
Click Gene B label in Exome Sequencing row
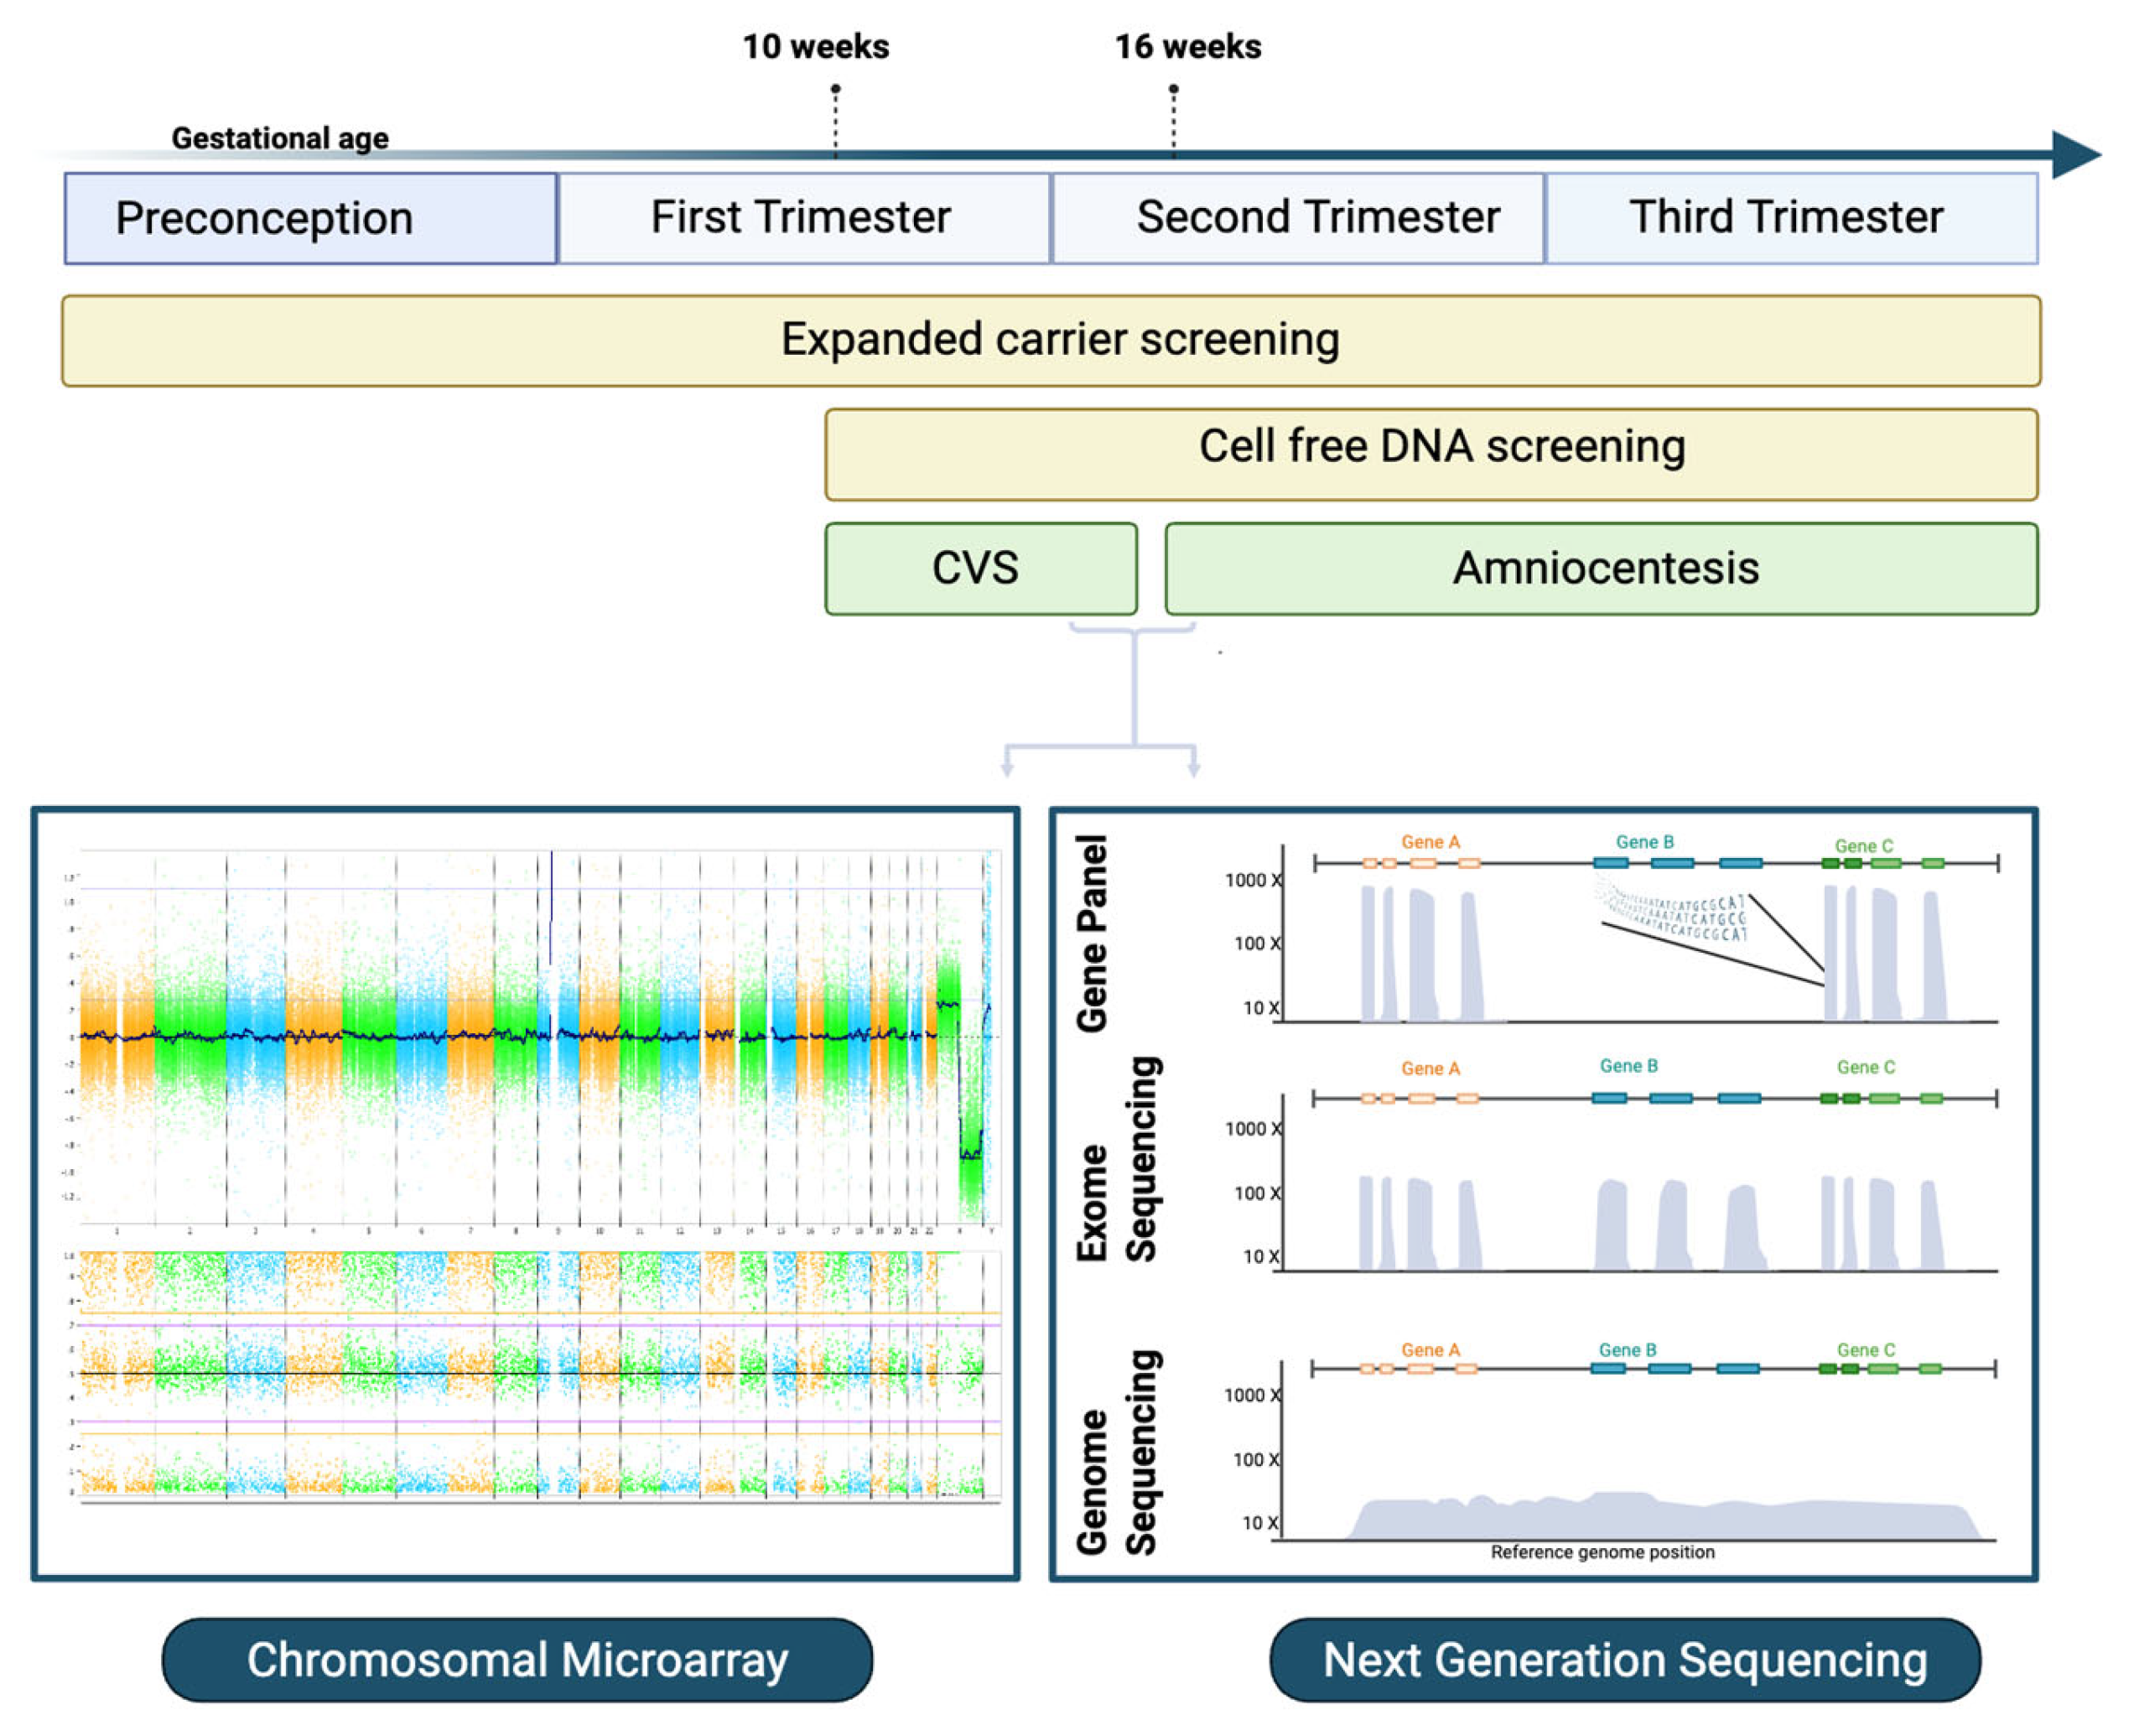pyautogui.click(x=1628, y=1066)
